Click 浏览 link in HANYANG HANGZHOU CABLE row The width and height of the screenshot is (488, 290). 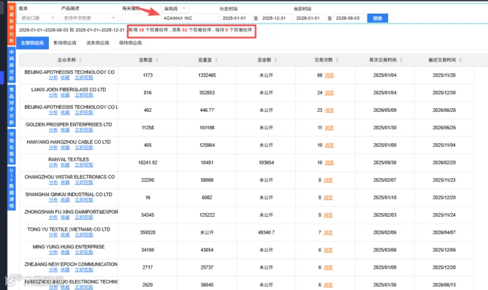pyautogui.click(x=329, y=145)
